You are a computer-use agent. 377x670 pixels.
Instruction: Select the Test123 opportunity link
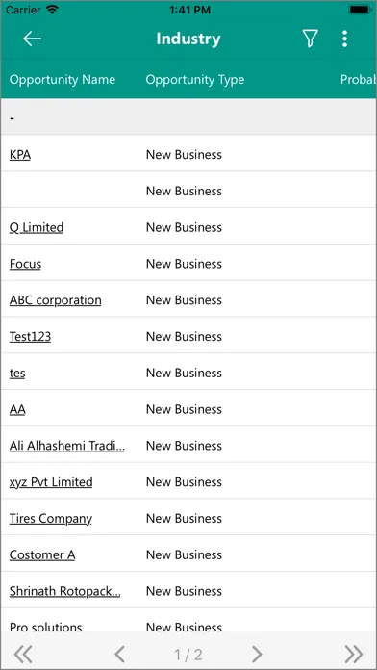31,336
